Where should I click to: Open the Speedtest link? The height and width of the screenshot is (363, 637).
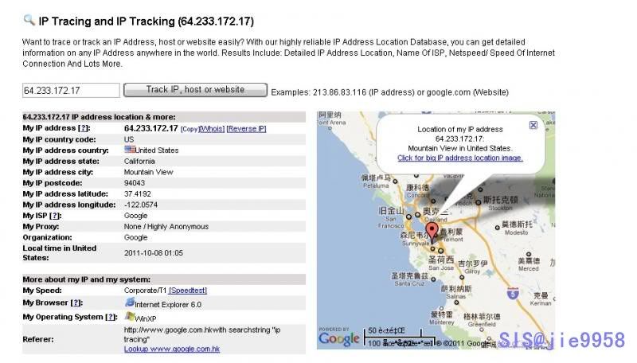(188, 291)
